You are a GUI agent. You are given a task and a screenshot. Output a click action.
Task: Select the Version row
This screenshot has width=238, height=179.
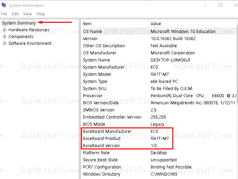click(159, 38)
